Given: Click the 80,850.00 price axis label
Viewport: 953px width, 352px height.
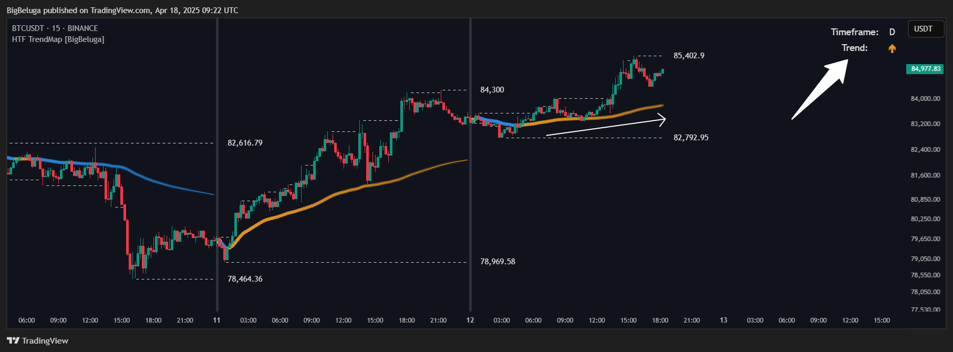Looking at the screenshot, I should click(926, 200).
